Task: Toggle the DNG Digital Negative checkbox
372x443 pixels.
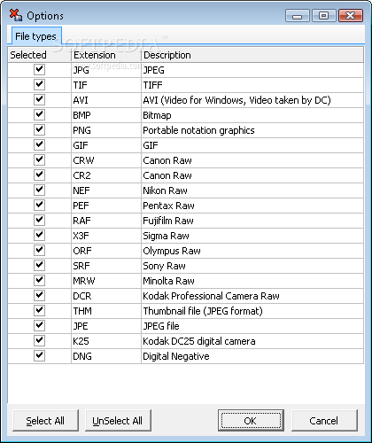Action: point(39,356)
